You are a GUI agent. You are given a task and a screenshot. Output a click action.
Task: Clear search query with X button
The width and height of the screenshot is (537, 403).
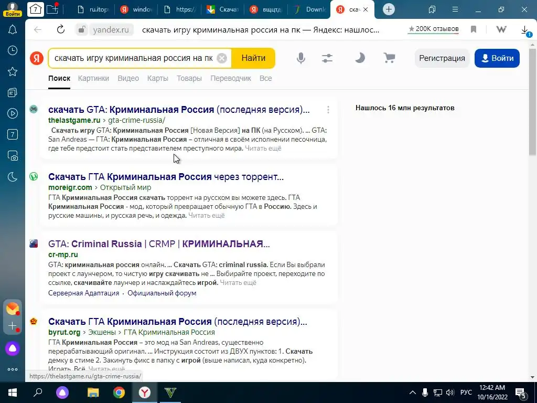[x=222, y=58]
